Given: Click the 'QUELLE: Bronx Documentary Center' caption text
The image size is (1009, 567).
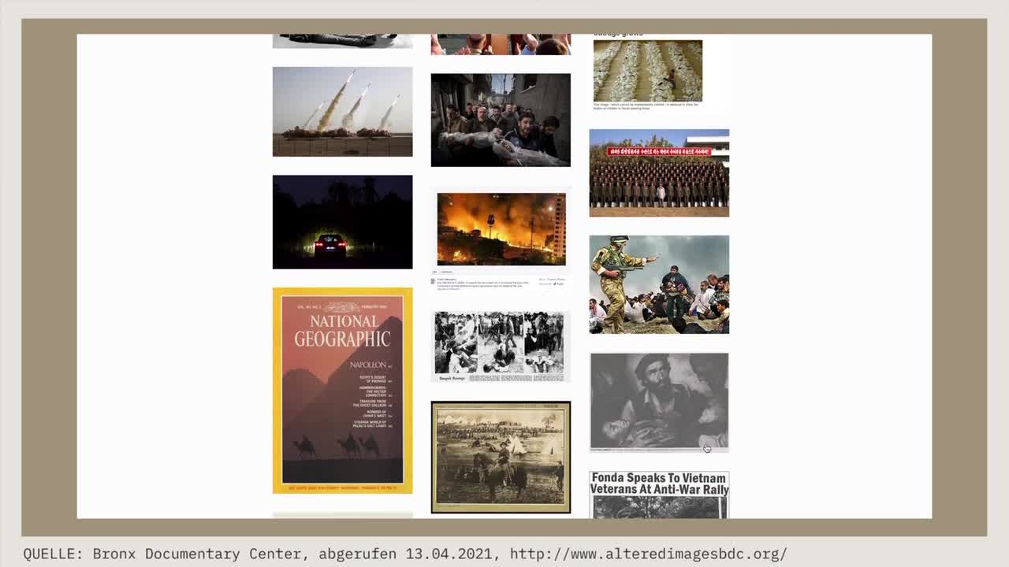Looking at the screenshot, I should (162, 554).
